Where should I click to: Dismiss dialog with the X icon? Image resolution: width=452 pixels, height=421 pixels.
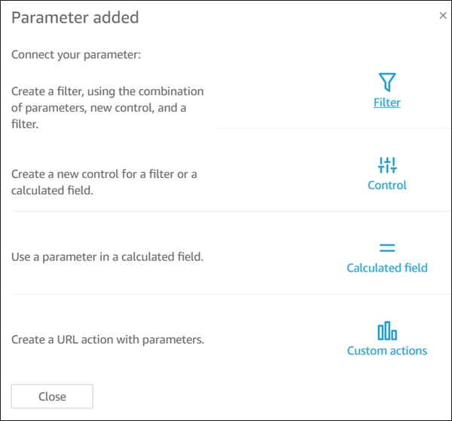point(442,16)
